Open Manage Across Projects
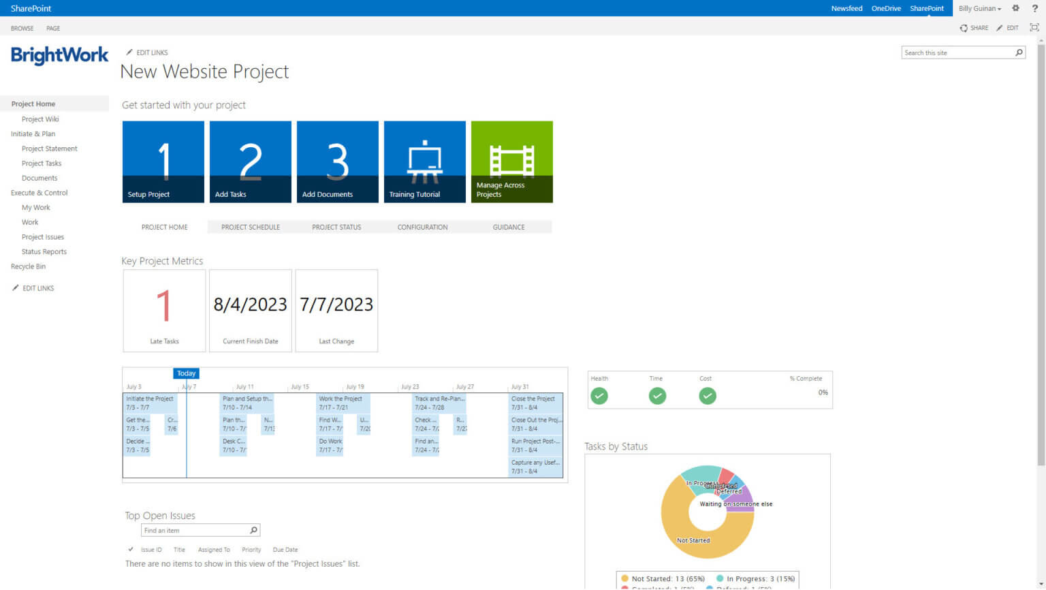Screen dimensions: 1046x590 pos(511,161)
